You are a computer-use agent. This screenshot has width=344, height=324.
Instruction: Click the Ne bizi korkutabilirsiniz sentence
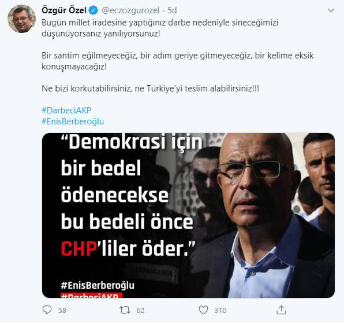(x=150, y=89)
